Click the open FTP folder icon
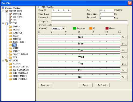The width and height of the screenshot is (133, 102). click(10, 45)
